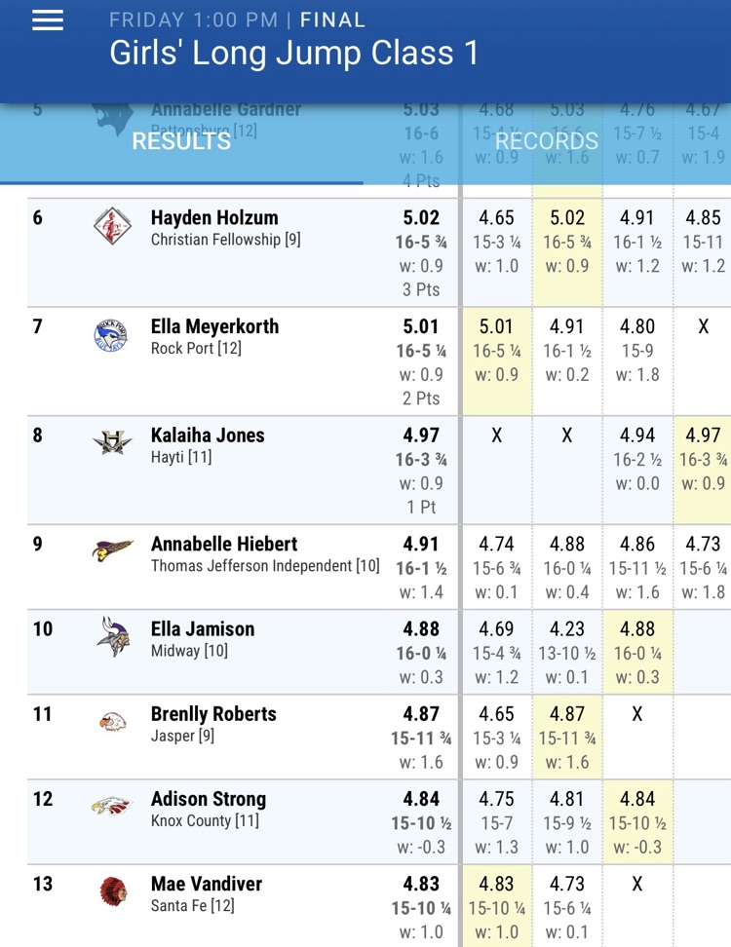Open Ella Meyerkorth's athlete profile

point(214,326)
